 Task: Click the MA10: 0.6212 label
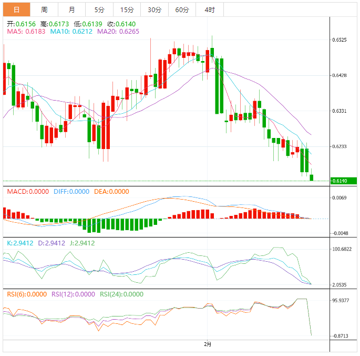coord(71,31)
